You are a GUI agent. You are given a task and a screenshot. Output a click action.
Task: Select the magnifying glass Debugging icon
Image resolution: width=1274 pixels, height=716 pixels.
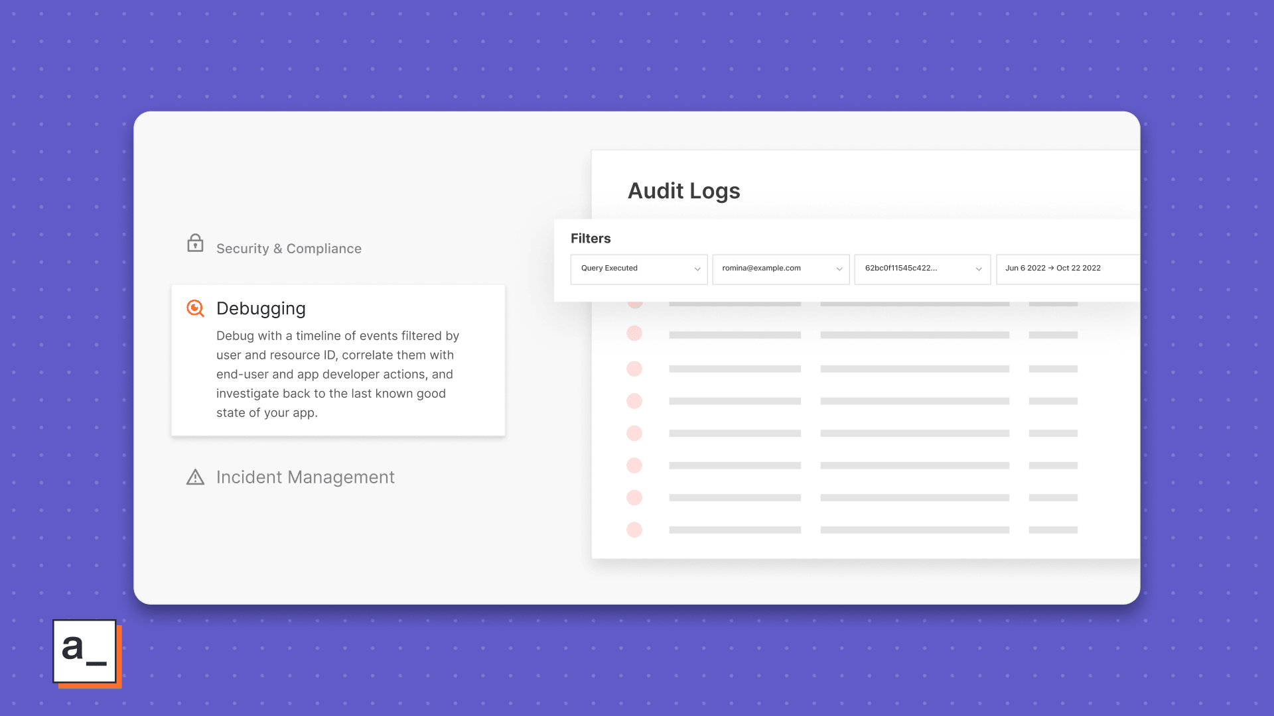[x=195, y=308]
